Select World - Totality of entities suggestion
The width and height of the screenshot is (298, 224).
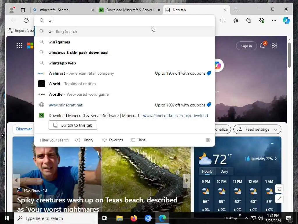click(125, 84)
